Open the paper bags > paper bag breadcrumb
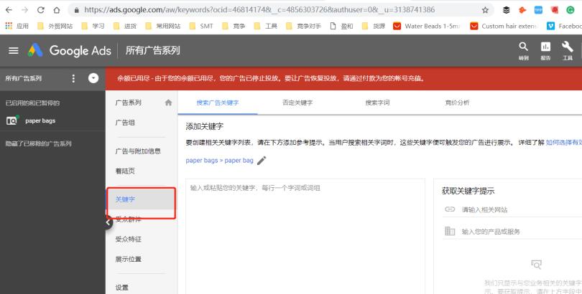The height and width of the screenshot is (294, 582). [x=219, y=161]
